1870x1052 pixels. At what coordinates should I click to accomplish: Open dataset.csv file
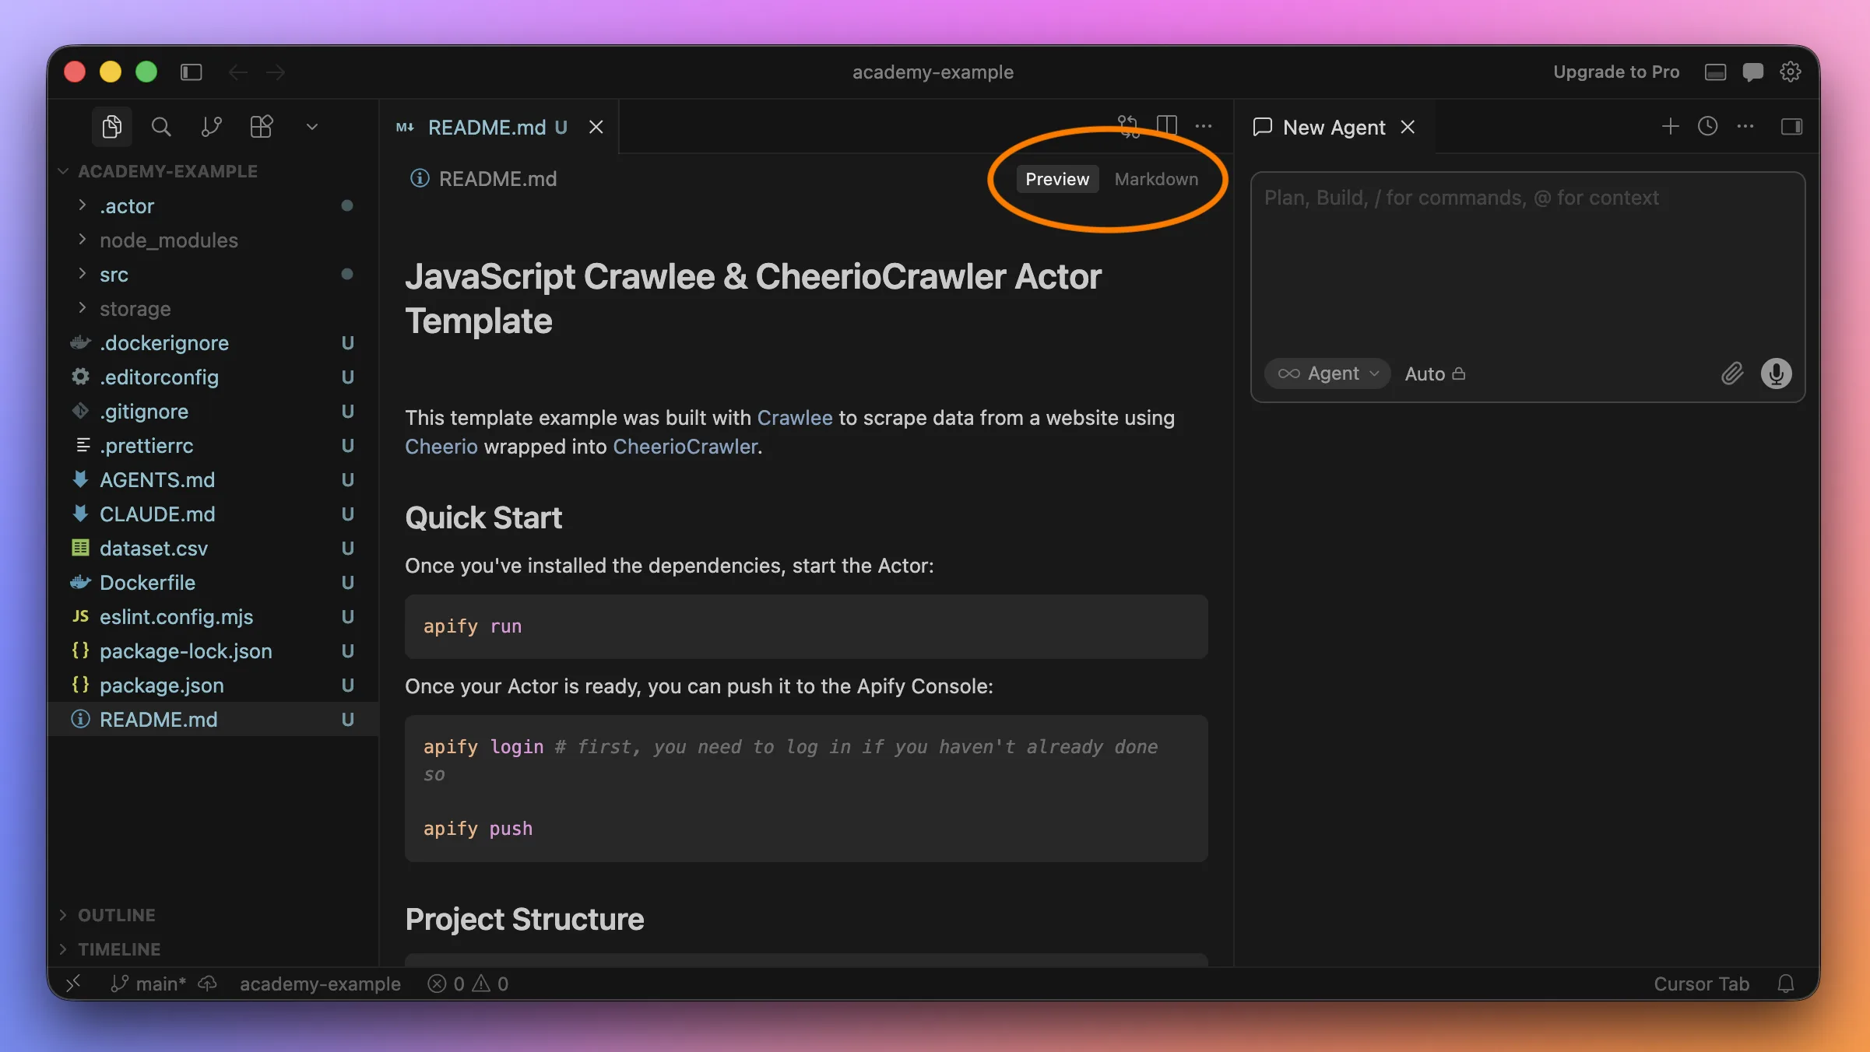(212, 548)
